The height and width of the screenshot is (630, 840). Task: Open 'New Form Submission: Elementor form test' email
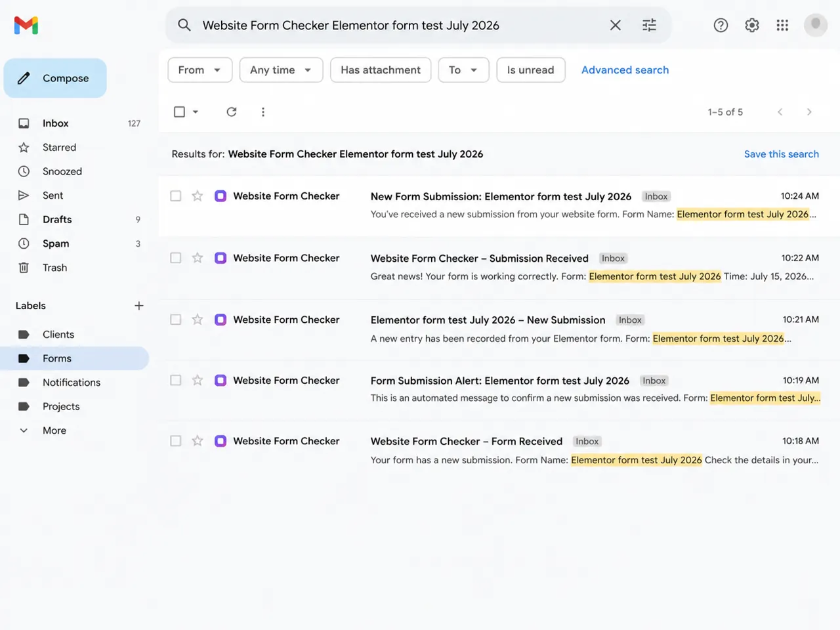click(x=499, y=205)
